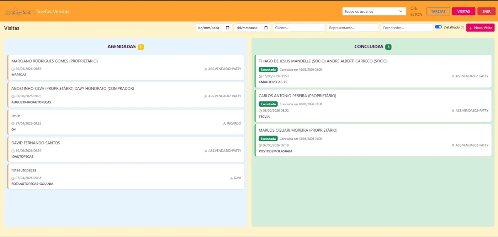Click help (?) icon next to Detalhado
Viewport: 498px width, 237px height.
pos(462,27)
